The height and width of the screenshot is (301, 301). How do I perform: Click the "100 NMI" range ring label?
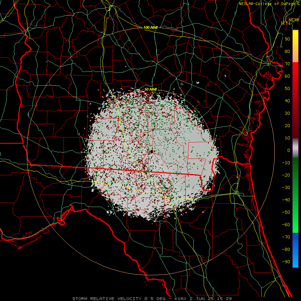(150, 27)
